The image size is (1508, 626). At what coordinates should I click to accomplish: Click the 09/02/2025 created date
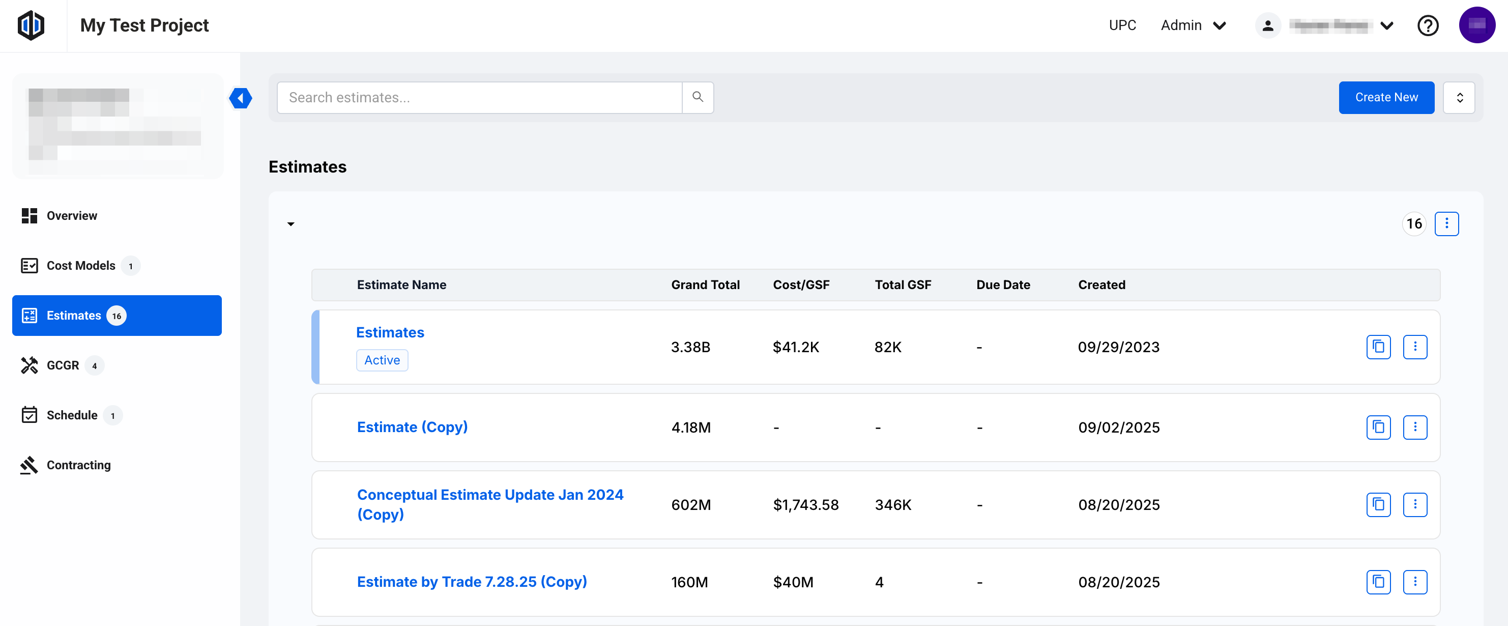[1119, 428]
